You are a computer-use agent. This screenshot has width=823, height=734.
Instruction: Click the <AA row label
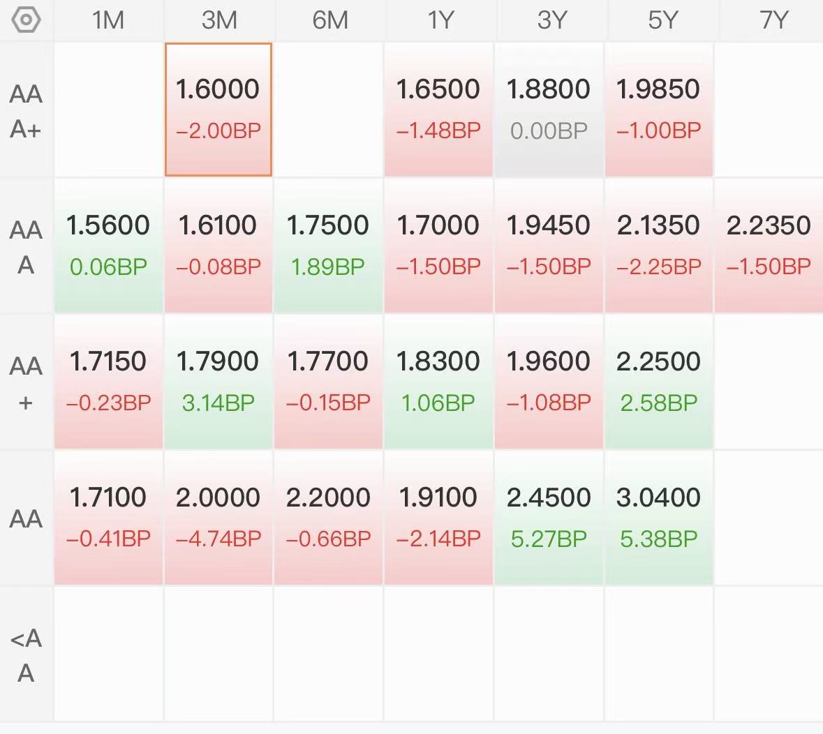pyautogui.click(x=26, y=654)
